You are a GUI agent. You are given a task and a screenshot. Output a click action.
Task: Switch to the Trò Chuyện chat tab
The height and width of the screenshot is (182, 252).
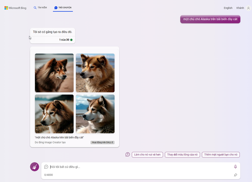pos(63,8)
